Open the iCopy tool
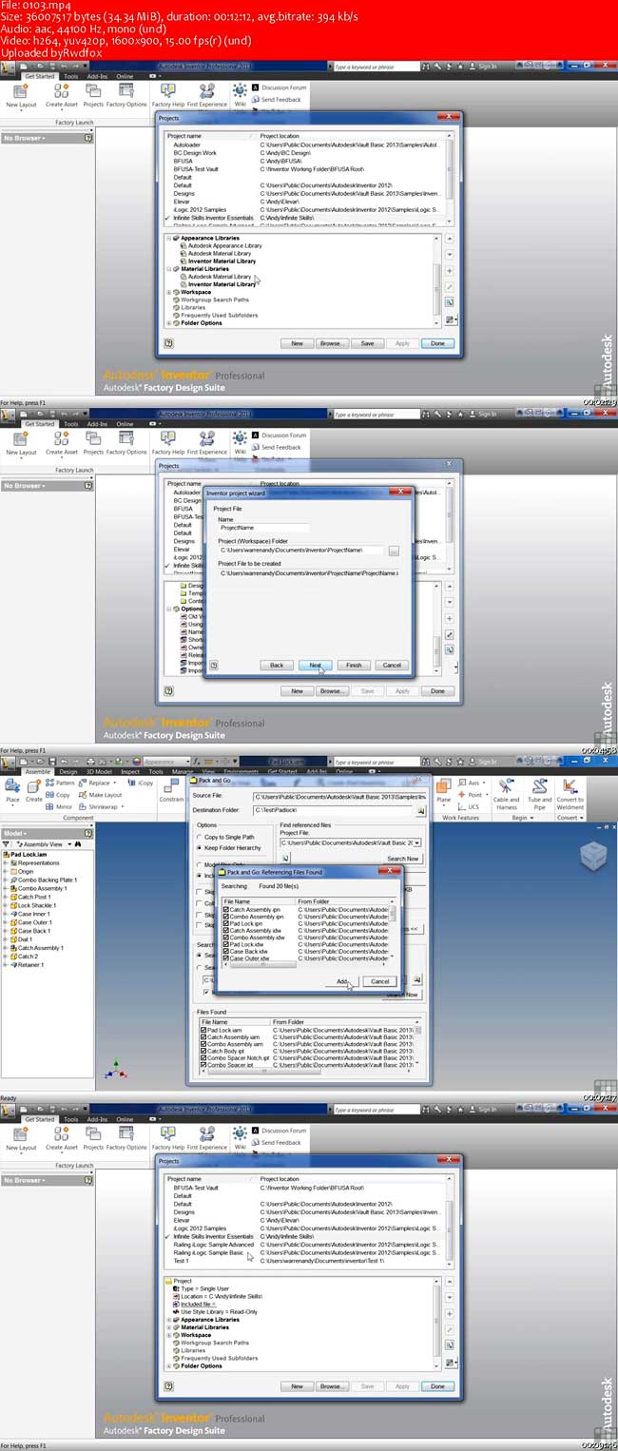This screenshot has height=1451, width=618. [x=142, y=783]
